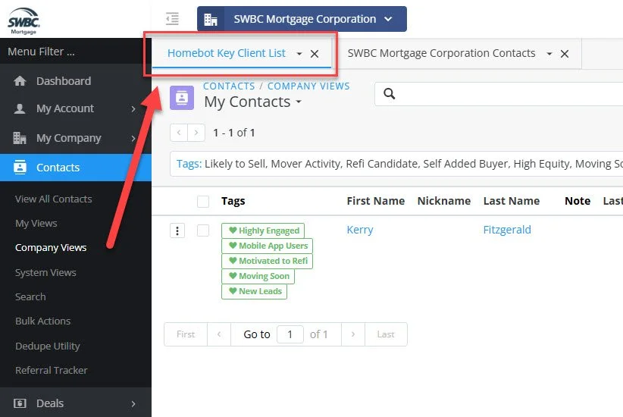
Task: Open the SWBC Mortgage Corporation company dropdown
Action: tap(302, 19)
